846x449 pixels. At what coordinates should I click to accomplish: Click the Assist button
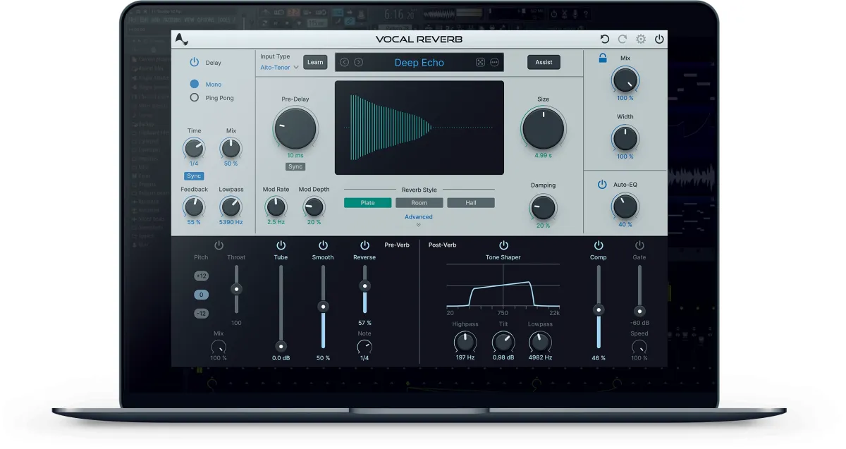click(x=544, y=62)
